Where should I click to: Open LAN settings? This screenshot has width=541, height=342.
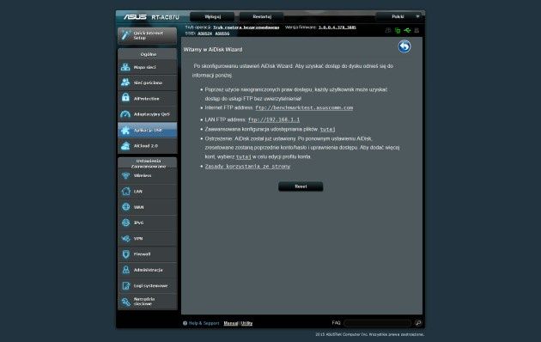[x=148, y=191]
